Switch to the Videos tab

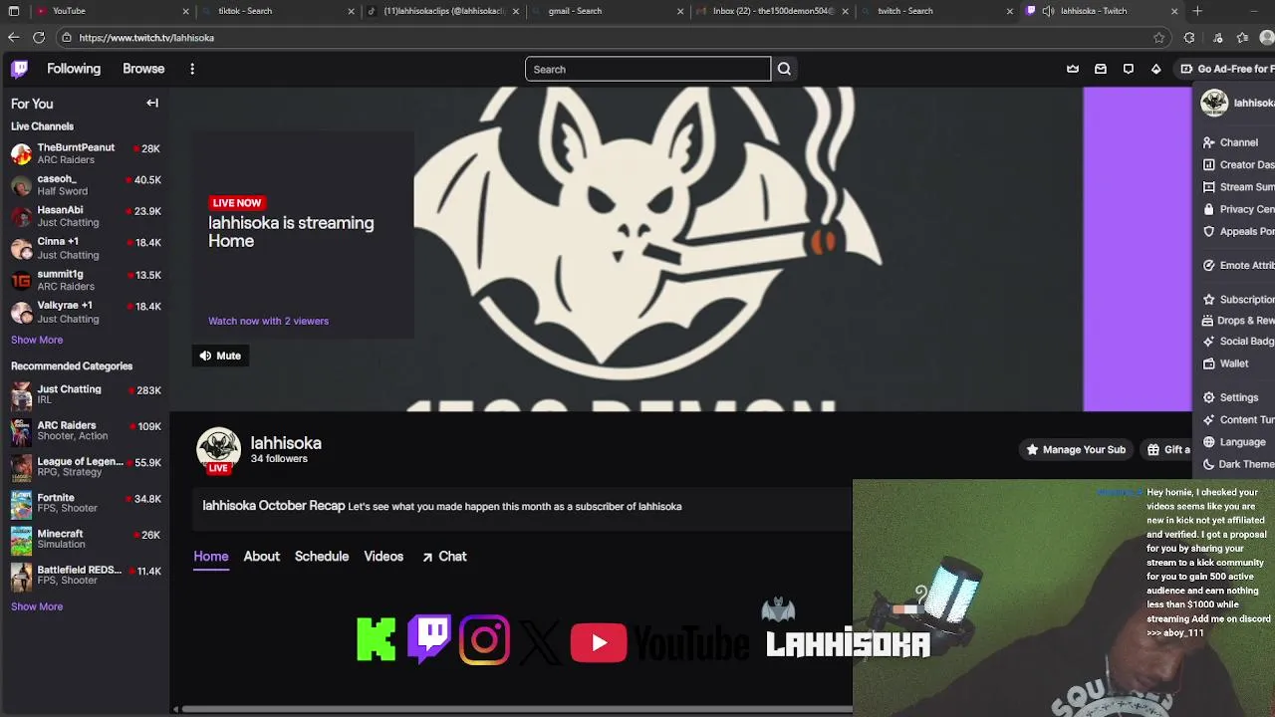pyautogui.click(x=383, y=557)
